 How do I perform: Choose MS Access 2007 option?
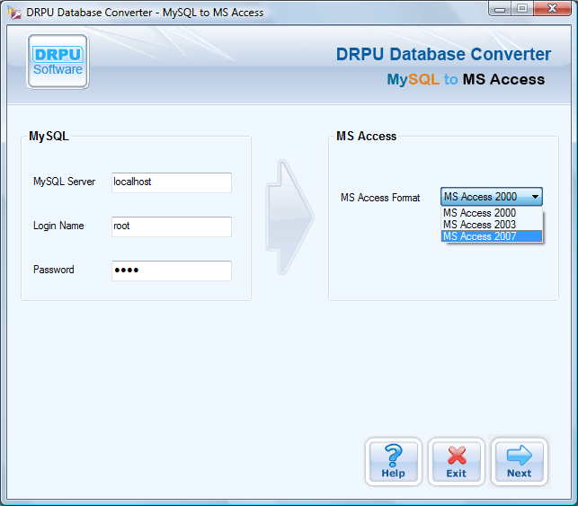click(x=492, y=236)
